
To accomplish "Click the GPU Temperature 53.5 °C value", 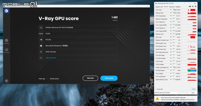I will (x=177, y=16).
